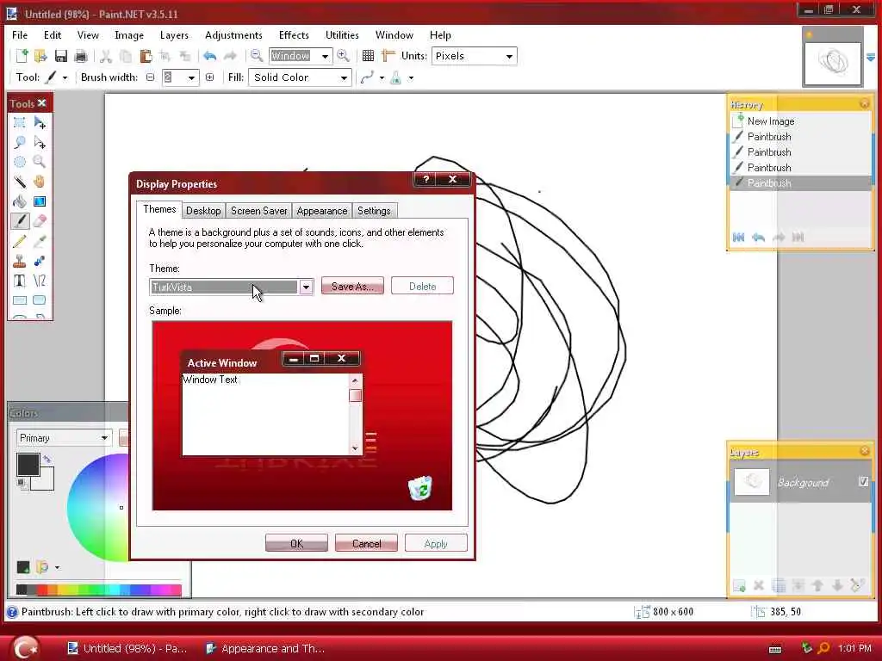Open the Effects menu
Viewport: 882px width, 661px height.
[x=294, y=34]
